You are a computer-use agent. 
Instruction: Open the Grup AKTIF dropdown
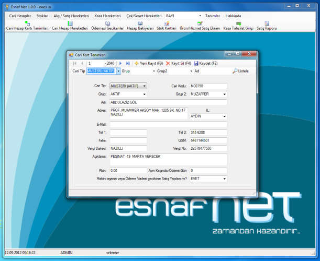144,94
